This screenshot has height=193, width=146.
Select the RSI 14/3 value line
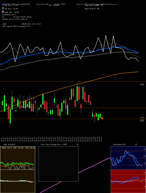point(17,17)
